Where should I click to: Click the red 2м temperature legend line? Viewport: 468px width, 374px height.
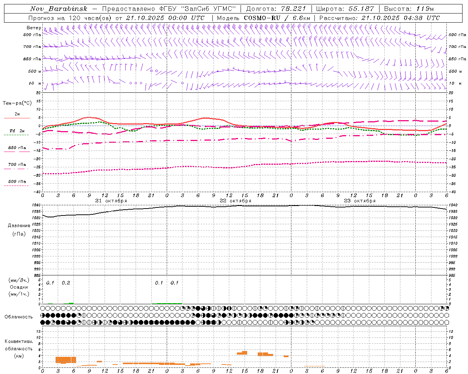click(x=17, y=118)
